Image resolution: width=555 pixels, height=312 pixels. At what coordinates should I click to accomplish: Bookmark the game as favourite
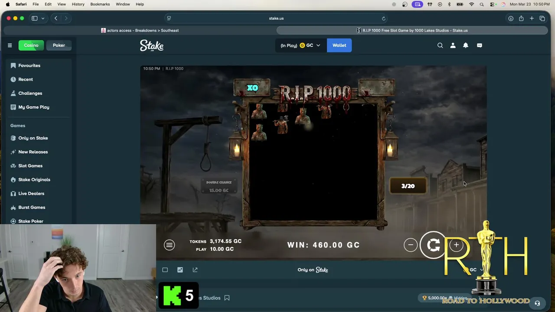click(227, 298)
